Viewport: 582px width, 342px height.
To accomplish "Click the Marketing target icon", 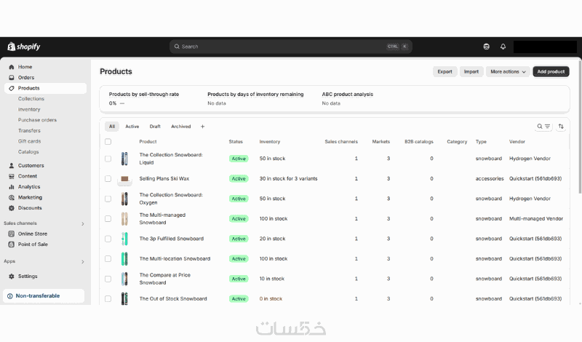I will click(12, 197).
